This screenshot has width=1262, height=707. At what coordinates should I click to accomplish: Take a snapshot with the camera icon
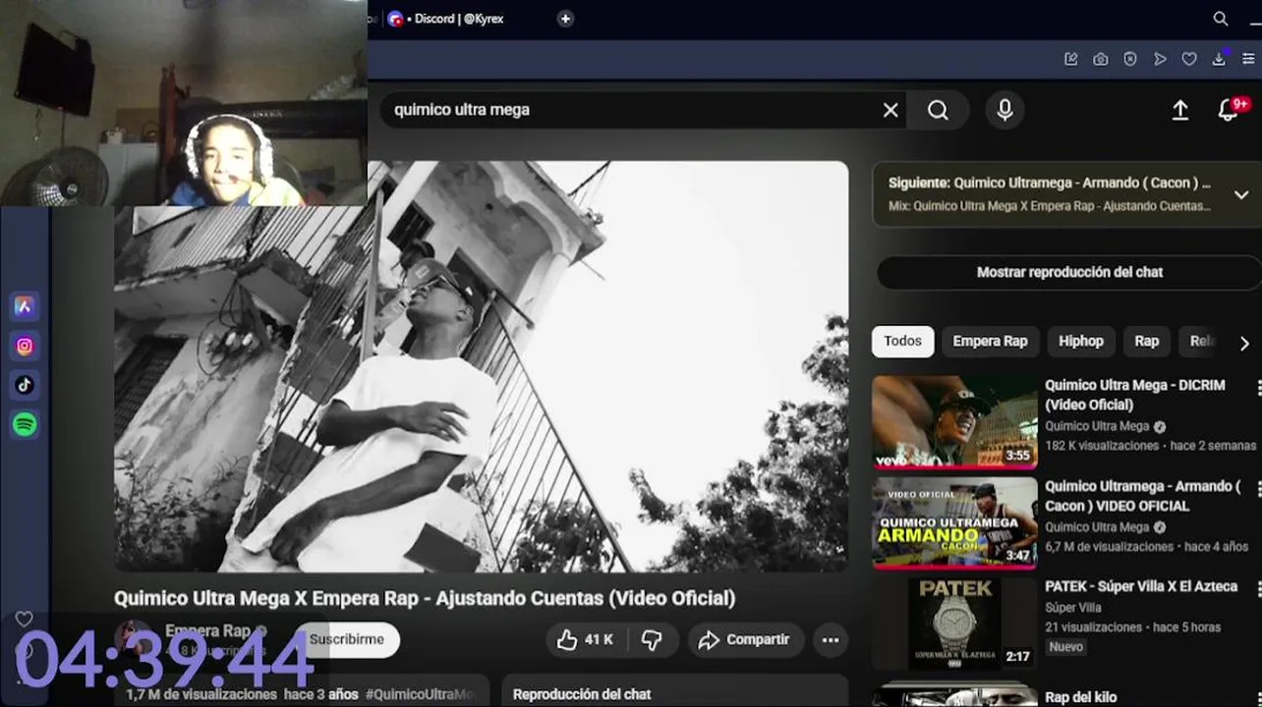pyautogui.click(x=1101, y=59)
